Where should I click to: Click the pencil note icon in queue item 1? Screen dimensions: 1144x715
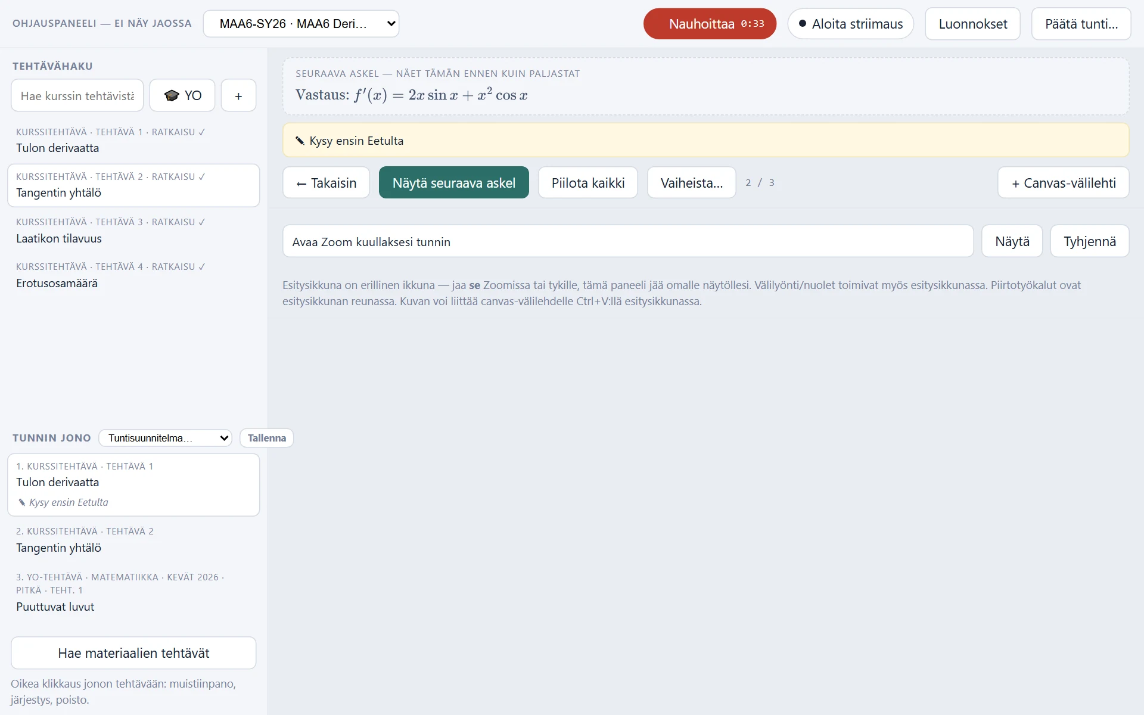click(x=22, y=502)
